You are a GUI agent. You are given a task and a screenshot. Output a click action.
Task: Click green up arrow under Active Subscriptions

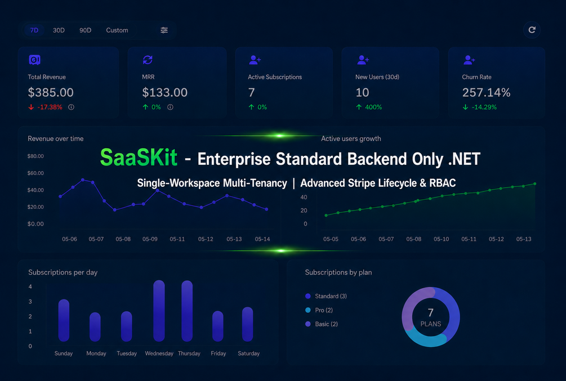(x=251, y=107)
